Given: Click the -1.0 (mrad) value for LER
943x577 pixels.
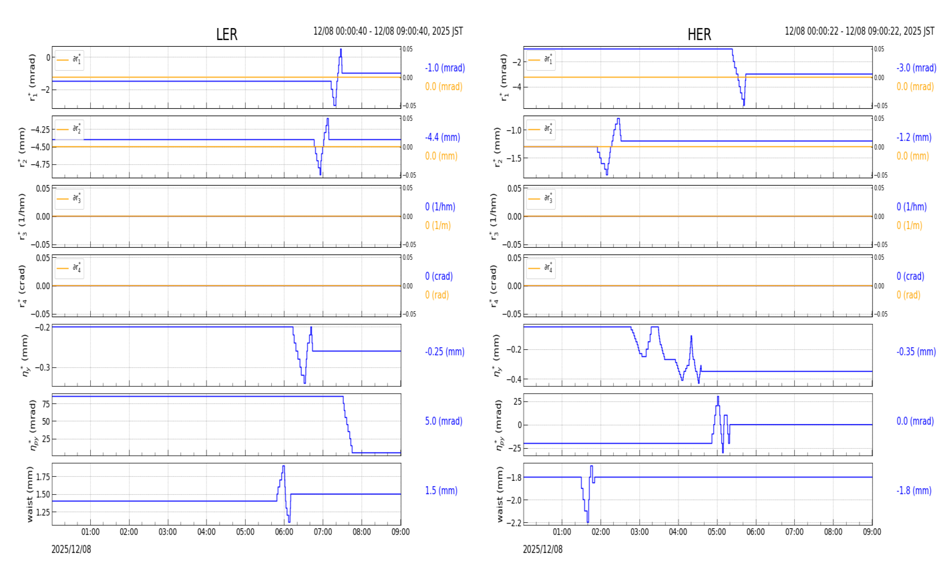Looking at the screenshot, I should click(445, 68).
